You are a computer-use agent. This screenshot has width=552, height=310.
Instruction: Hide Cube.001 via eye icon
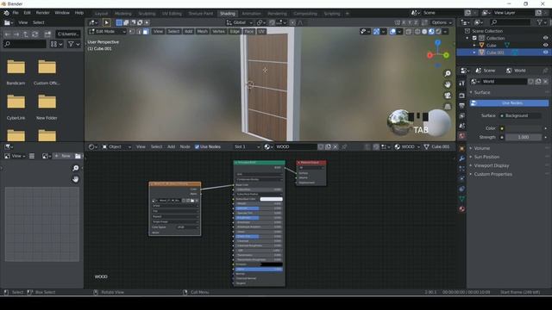[x=545, y=53]
